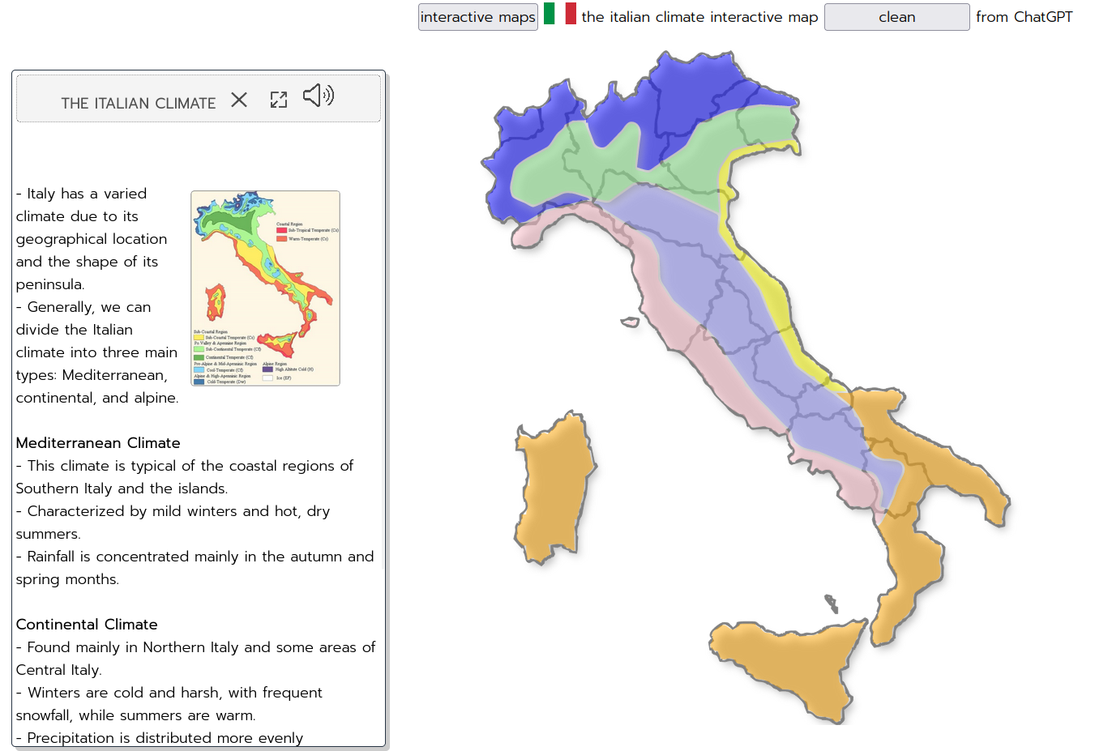
Task: Click the "Continental Climate" heading
Action: pyautogui.click(x=87, y=625)
